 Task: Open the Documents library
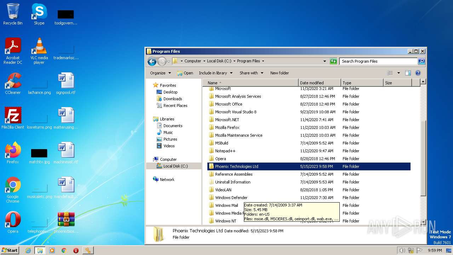click(x=173, y=126)
